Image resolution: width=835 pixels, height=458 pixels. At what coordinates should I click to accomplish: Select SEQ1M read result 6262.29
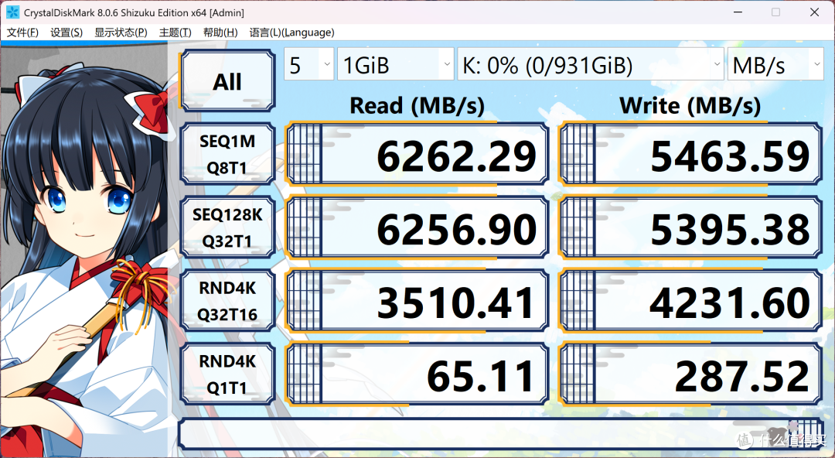click(x=417, y=154)
